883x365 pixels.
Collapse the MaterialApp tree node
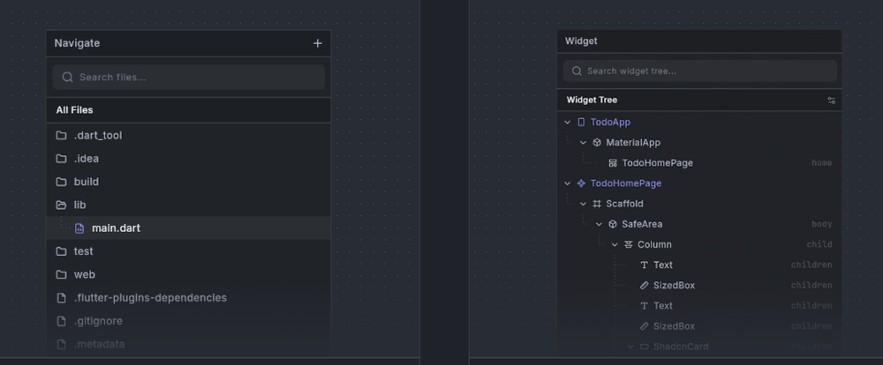(x=583, y=143)
